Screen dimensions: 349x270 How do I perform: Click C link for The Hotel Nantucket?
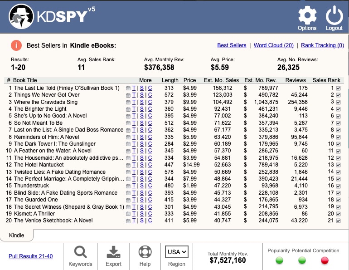[150, 165]
